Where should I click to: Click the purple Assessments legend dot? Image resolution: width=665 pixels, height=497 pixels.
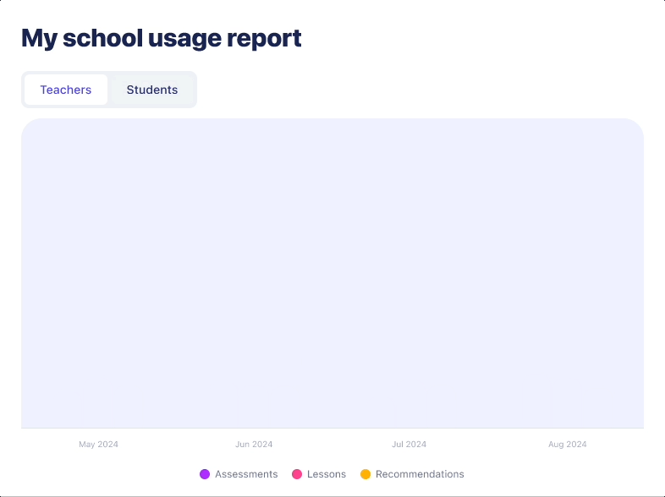[x=205, y=474]
